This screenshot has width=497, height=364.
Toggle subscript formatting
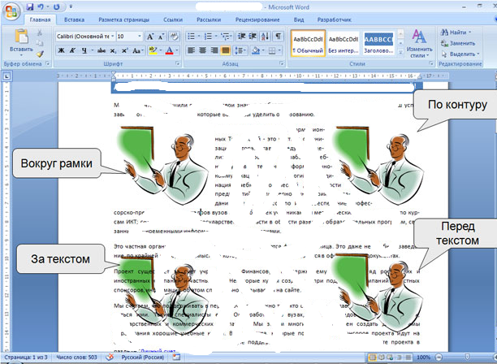pyautogui.click(x=113, y=50)
